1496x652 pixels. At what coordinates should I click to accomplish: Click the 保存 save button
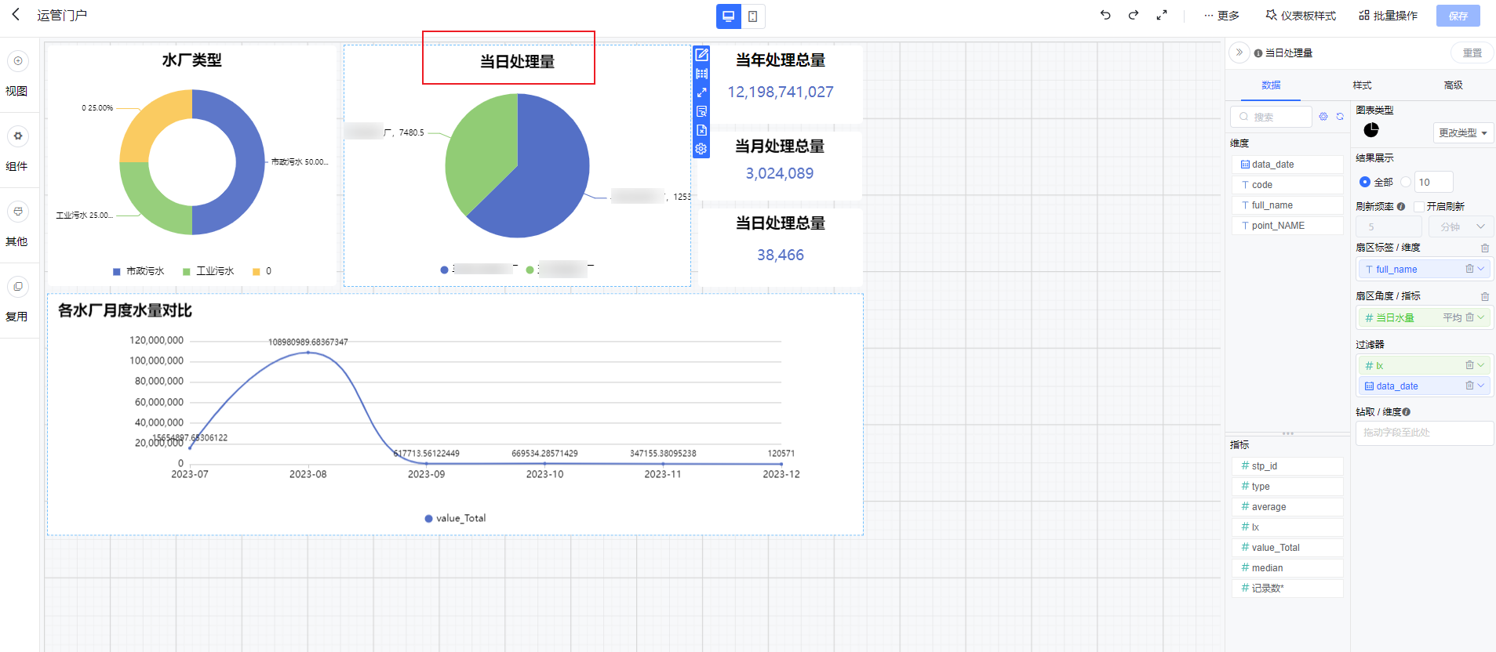click(1458, 16)
